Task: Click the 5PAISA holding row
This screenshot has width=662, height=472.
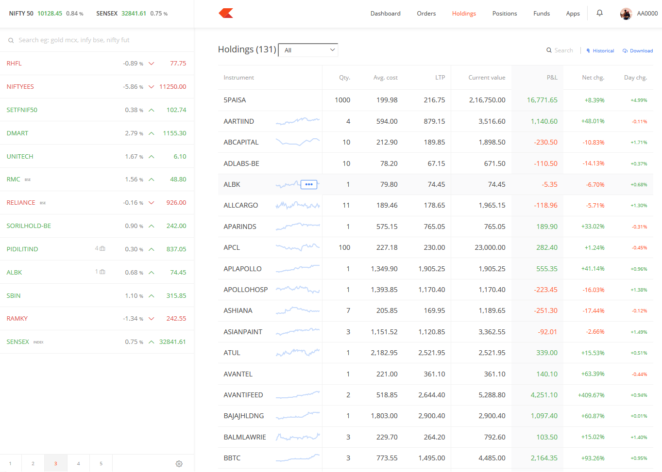Action: click(x=435, y=100)
